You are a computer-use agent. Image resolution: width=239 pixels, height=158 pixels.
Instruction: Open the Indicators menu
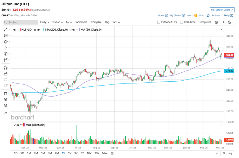coord(81,22)
